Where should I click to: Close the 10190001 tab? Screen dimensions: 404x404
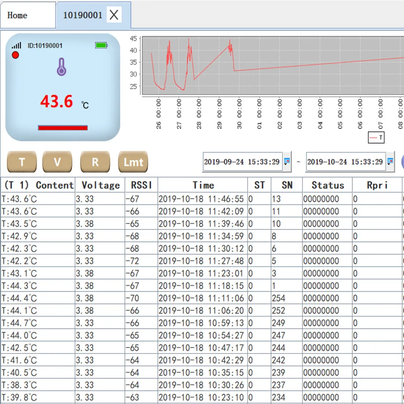(114, 15)
